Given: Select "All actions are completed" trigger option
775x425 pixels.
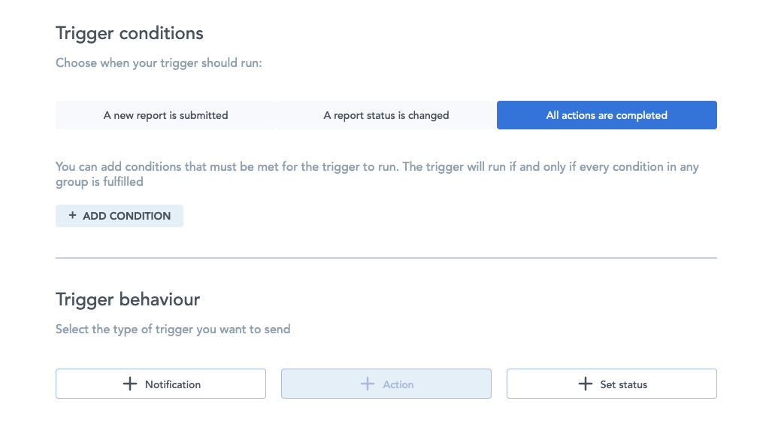Looking at the screenshot, I should point(607,116).
